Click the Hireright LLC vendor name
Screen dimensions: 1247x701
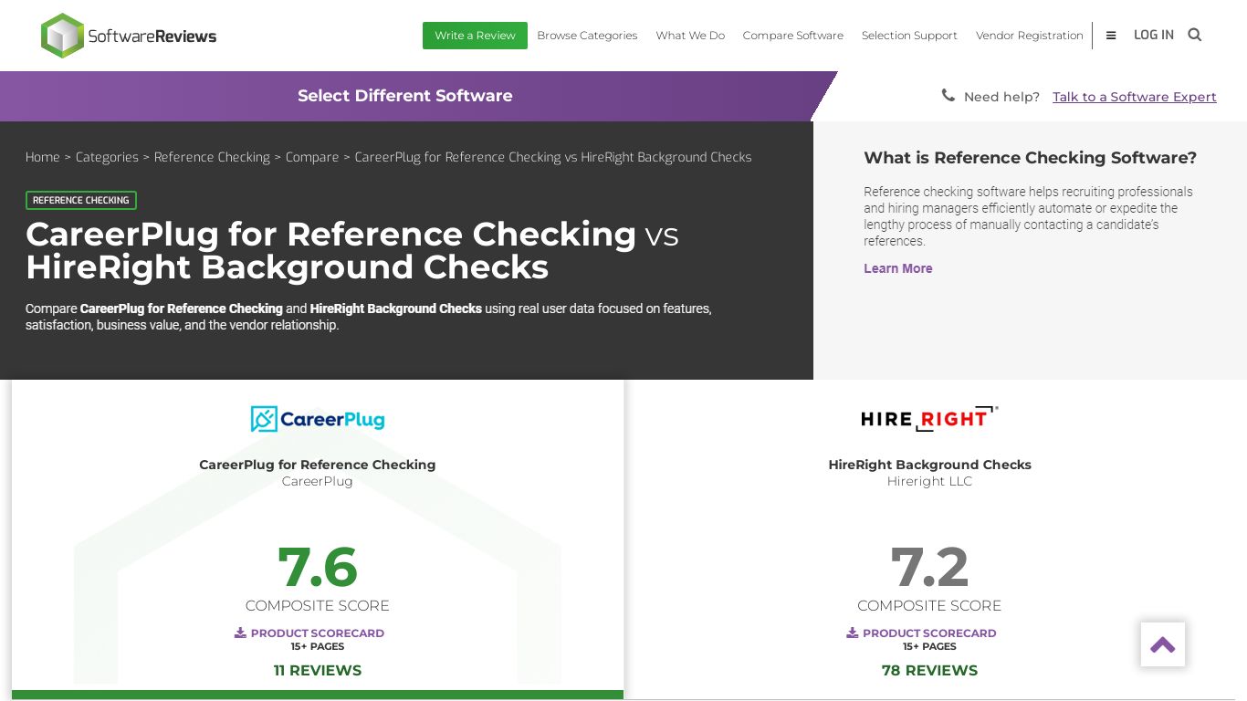929,481
